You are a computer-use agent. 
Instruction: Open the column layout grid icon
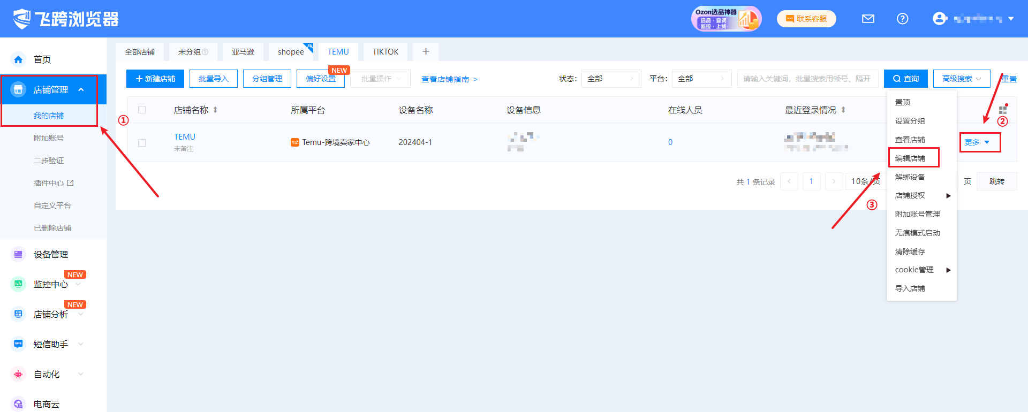1002,110
